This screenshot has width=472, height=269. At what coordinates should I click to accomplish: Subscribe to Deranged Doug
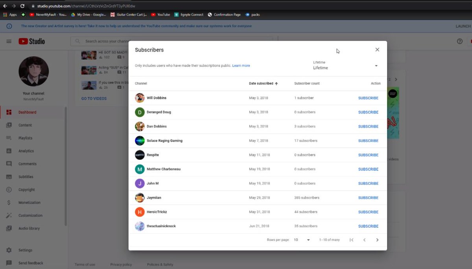(368, 112)
